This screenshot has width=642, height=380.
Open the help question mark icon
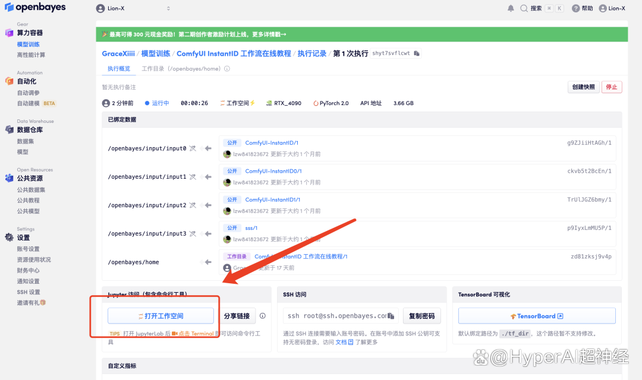(575, 8)
